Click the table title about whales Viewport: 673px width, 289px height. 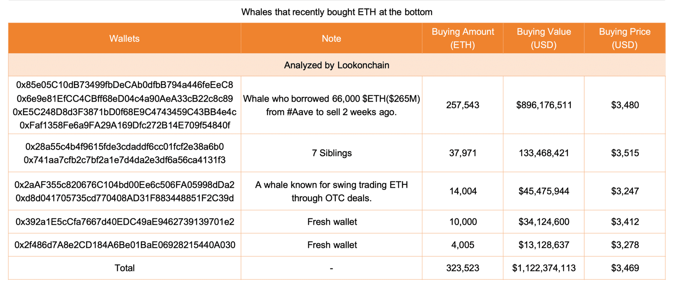pyautogui.click(x=336, y=12)
